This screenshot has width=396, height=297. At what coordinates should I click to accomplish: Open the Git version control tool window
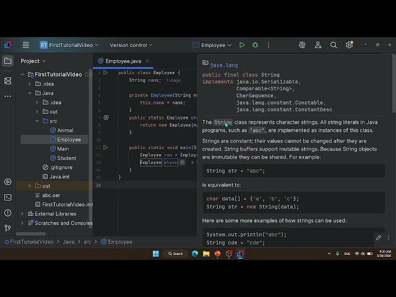click(7, 228)
